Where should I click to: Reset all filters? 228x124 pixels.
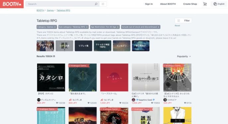(177, 26)
